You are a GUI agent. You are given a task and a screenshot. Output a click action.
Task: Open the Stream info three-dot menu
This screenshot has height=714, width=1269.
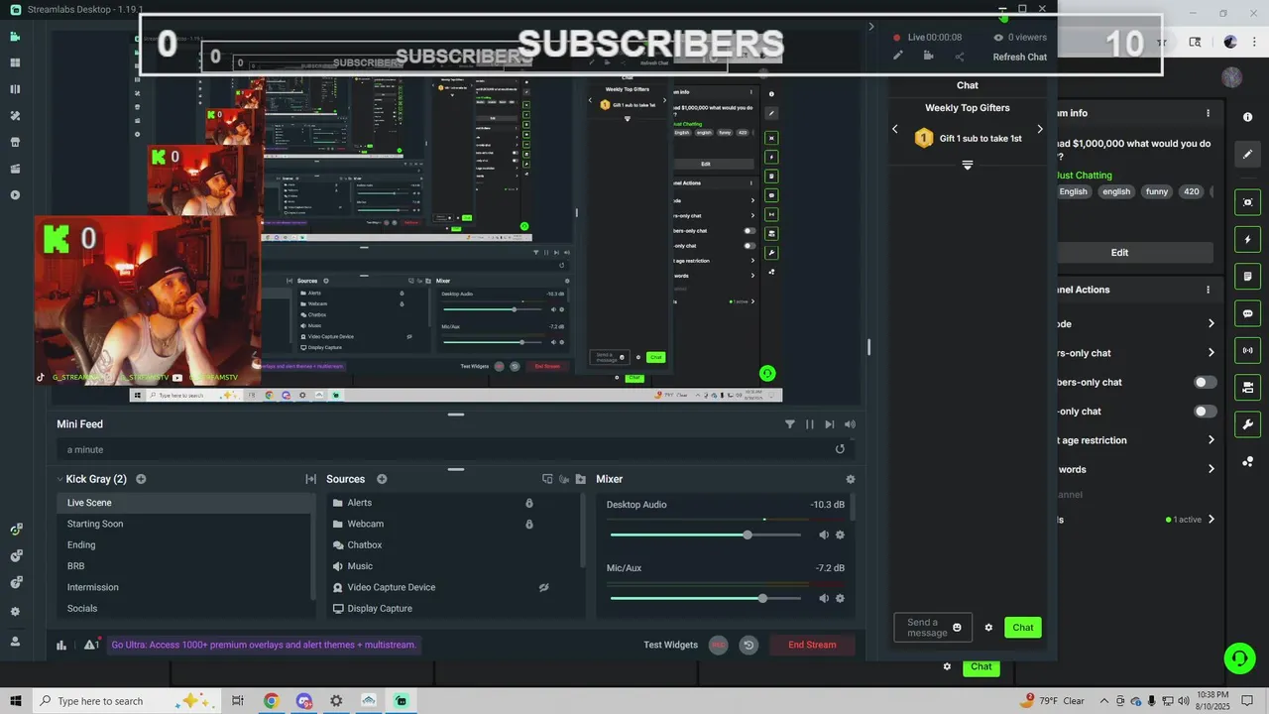coord(1208,113)
